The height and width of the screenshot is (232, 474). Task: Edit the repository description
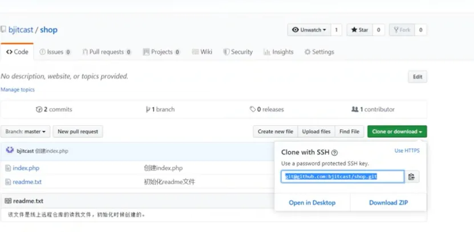pyautogui.click(x=418, y=77)
